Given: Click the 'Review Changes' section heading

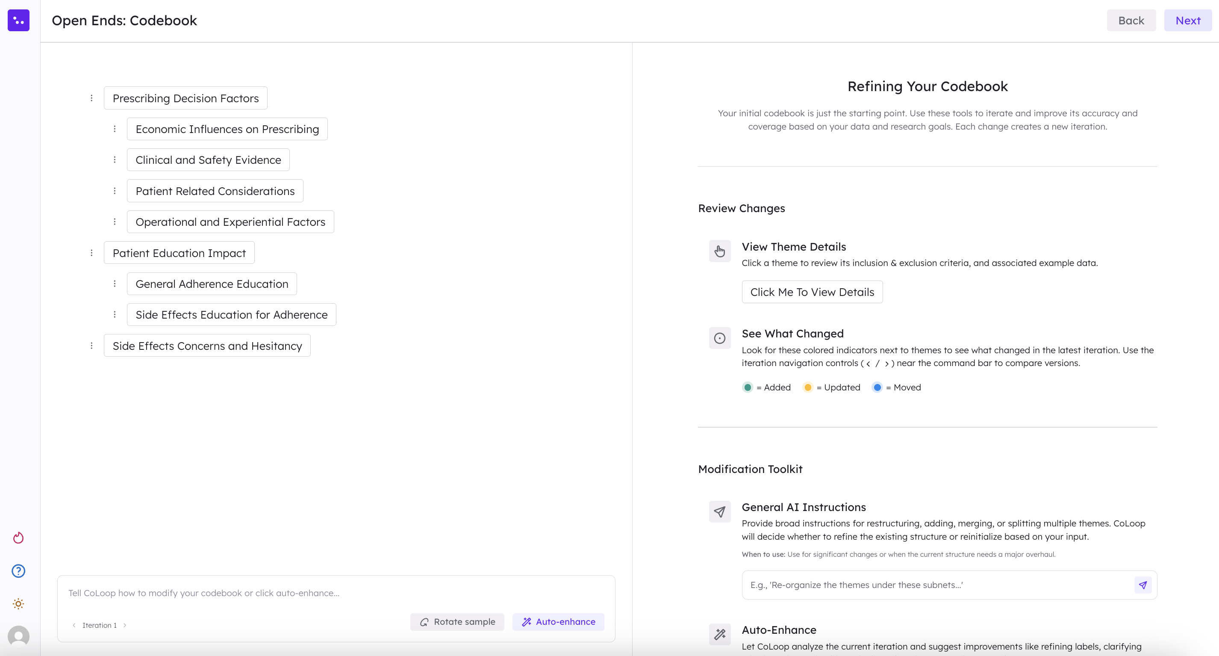Looking at the screenshot, I should pyautogui.click(x=742, y=208).
